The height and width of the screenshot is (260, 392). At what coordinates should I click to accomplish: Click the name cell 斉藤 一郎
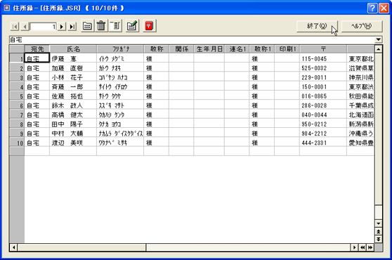(73, 86)
